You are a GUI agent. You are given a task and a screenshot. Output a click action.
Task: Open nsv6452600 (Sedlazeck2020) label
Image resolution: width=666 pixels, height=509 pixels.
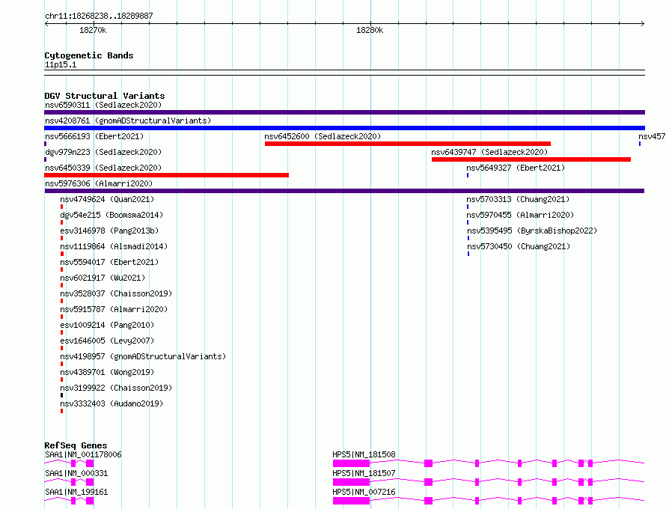tap(323, 136)
